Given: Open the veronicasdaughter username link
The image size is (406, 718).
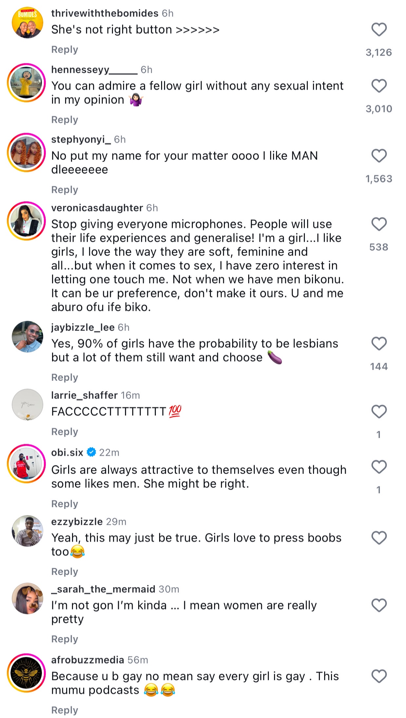Looking at the screenshot, I should (x=97, y=208).
